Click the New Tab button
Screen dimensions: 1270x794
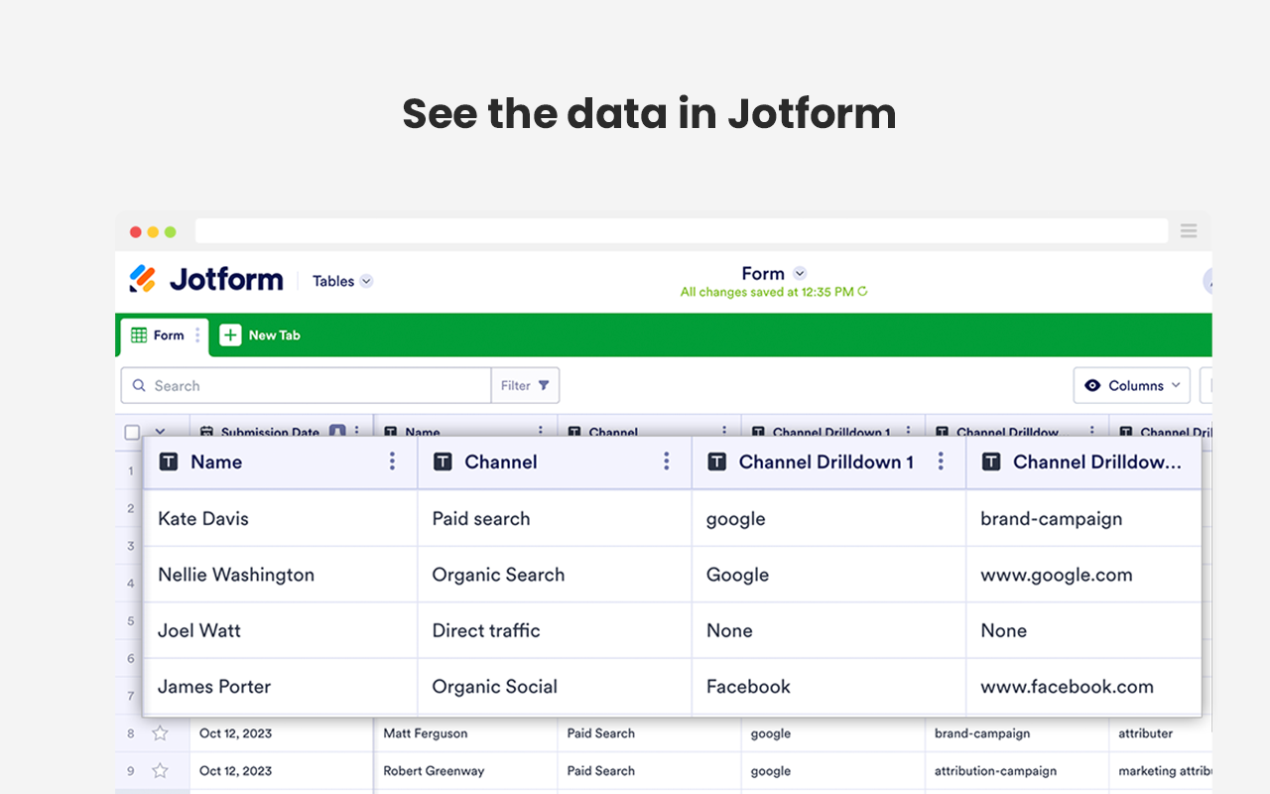coord(260,334)
